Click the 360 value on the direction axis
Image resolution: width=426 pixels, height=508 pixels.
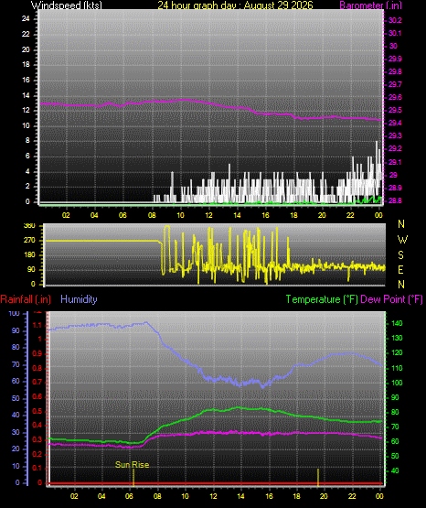[x=30, y=226]
